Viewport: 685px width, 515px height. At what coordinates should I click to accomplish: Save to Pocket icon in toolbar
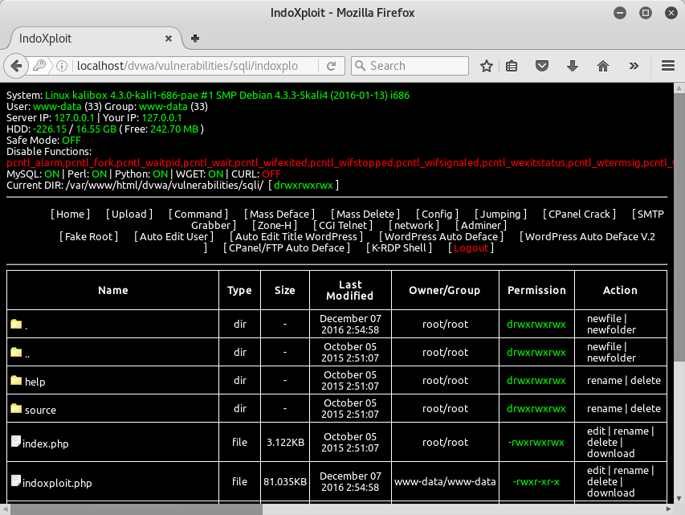(x=542, y=66)
